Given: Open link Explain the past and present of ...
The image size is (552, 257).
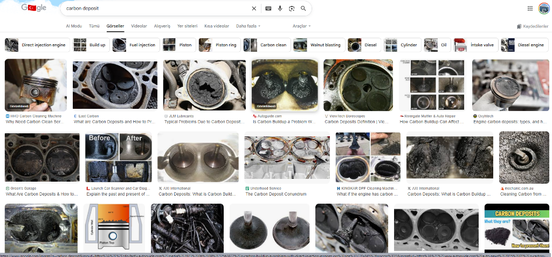Looking at the screenshot, I should (118, 194).
